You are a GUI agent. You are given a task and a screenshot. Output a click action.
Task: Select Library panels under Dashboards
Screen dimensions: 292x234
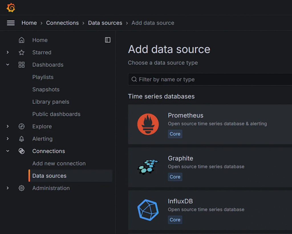point(51,102)
